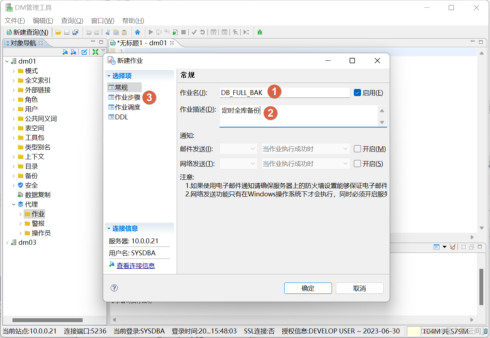Click the execute script green arrow document icon
490x338 pixels.
[175, 32]
